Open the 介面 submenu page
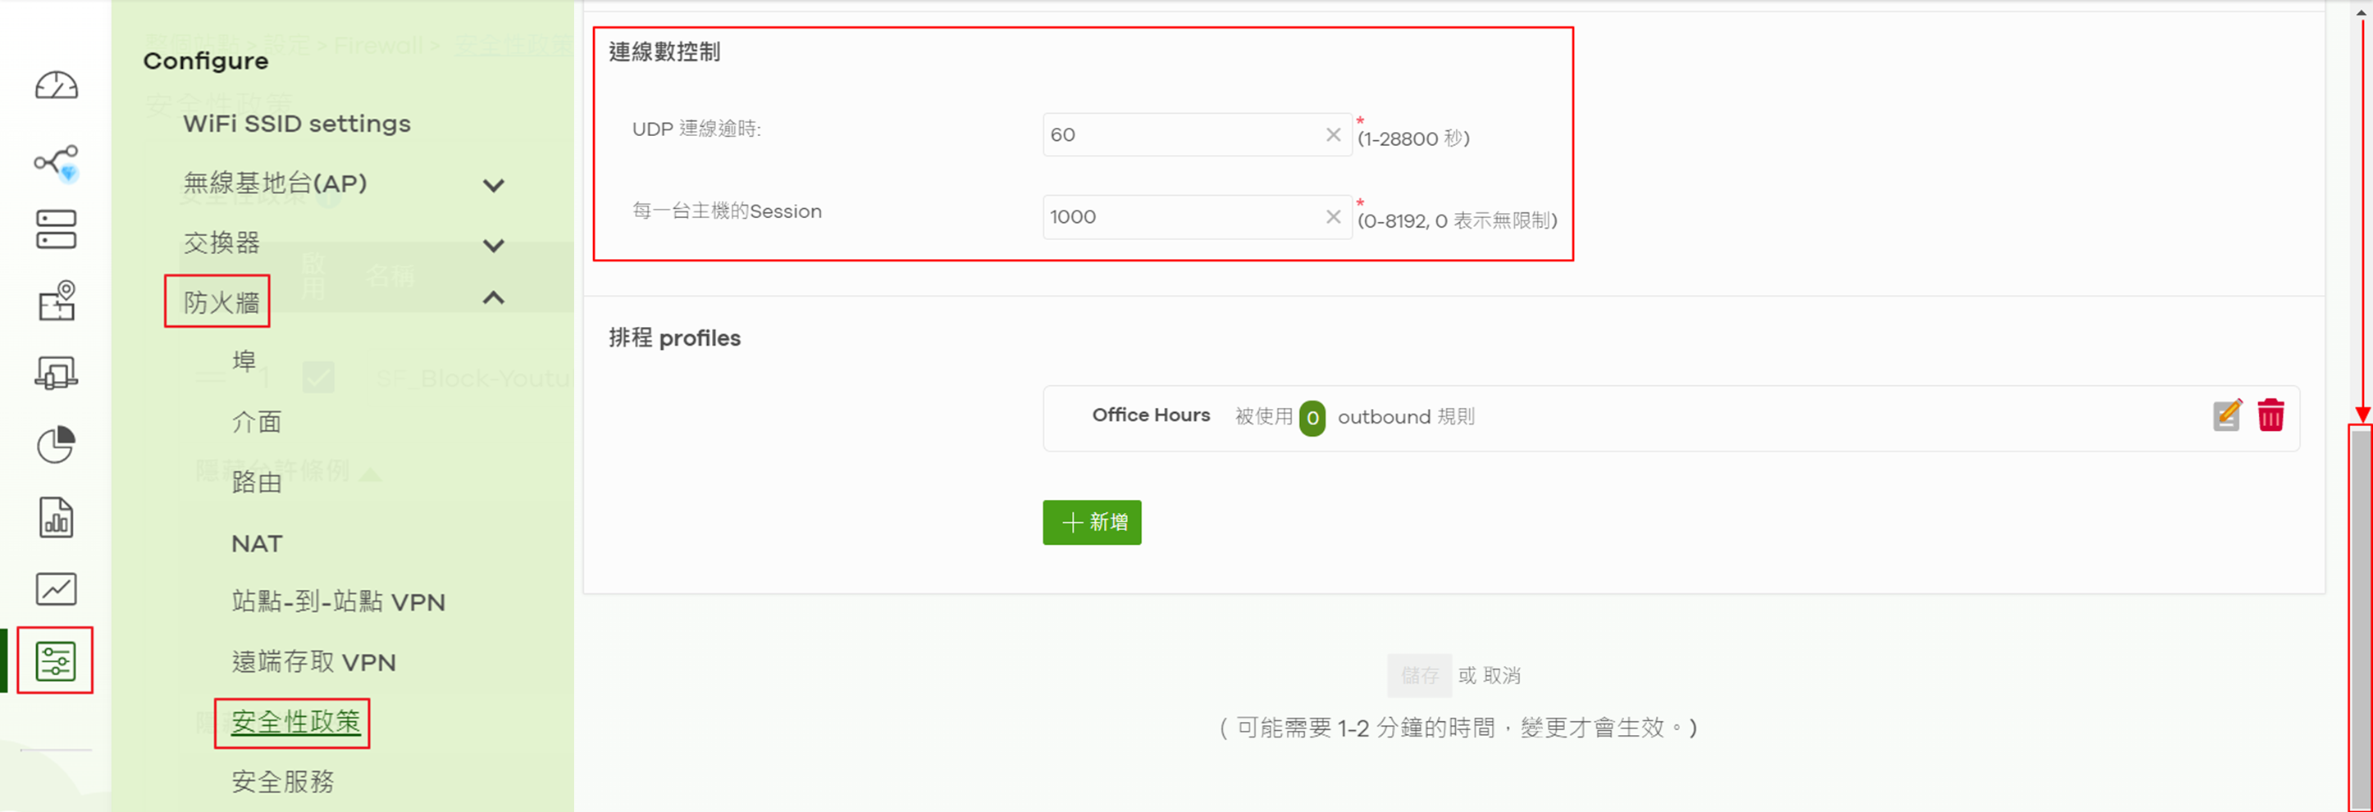Screen dimensions: 2373x812 tap(256, 422)
